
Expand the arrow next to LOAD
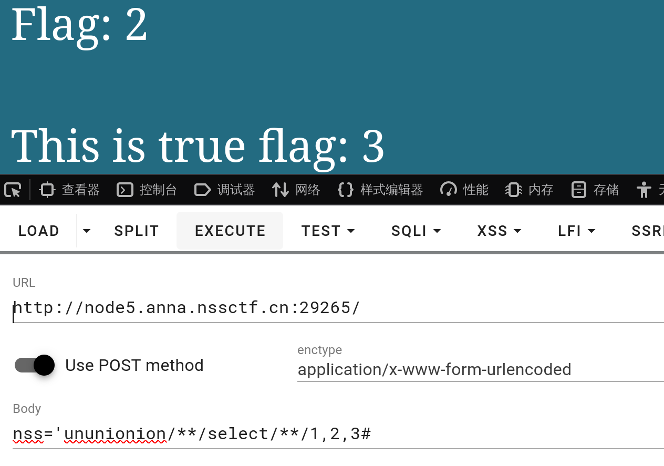pyautogui.click(x=87, y=231)
